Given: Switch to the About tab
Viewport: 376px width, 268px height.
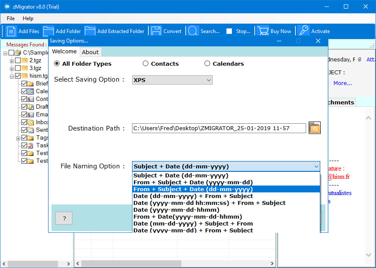Looking at the screenshot, I should click(90, 52).
